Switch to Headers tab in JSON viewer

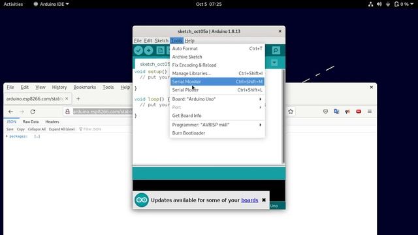coord(52,122)
